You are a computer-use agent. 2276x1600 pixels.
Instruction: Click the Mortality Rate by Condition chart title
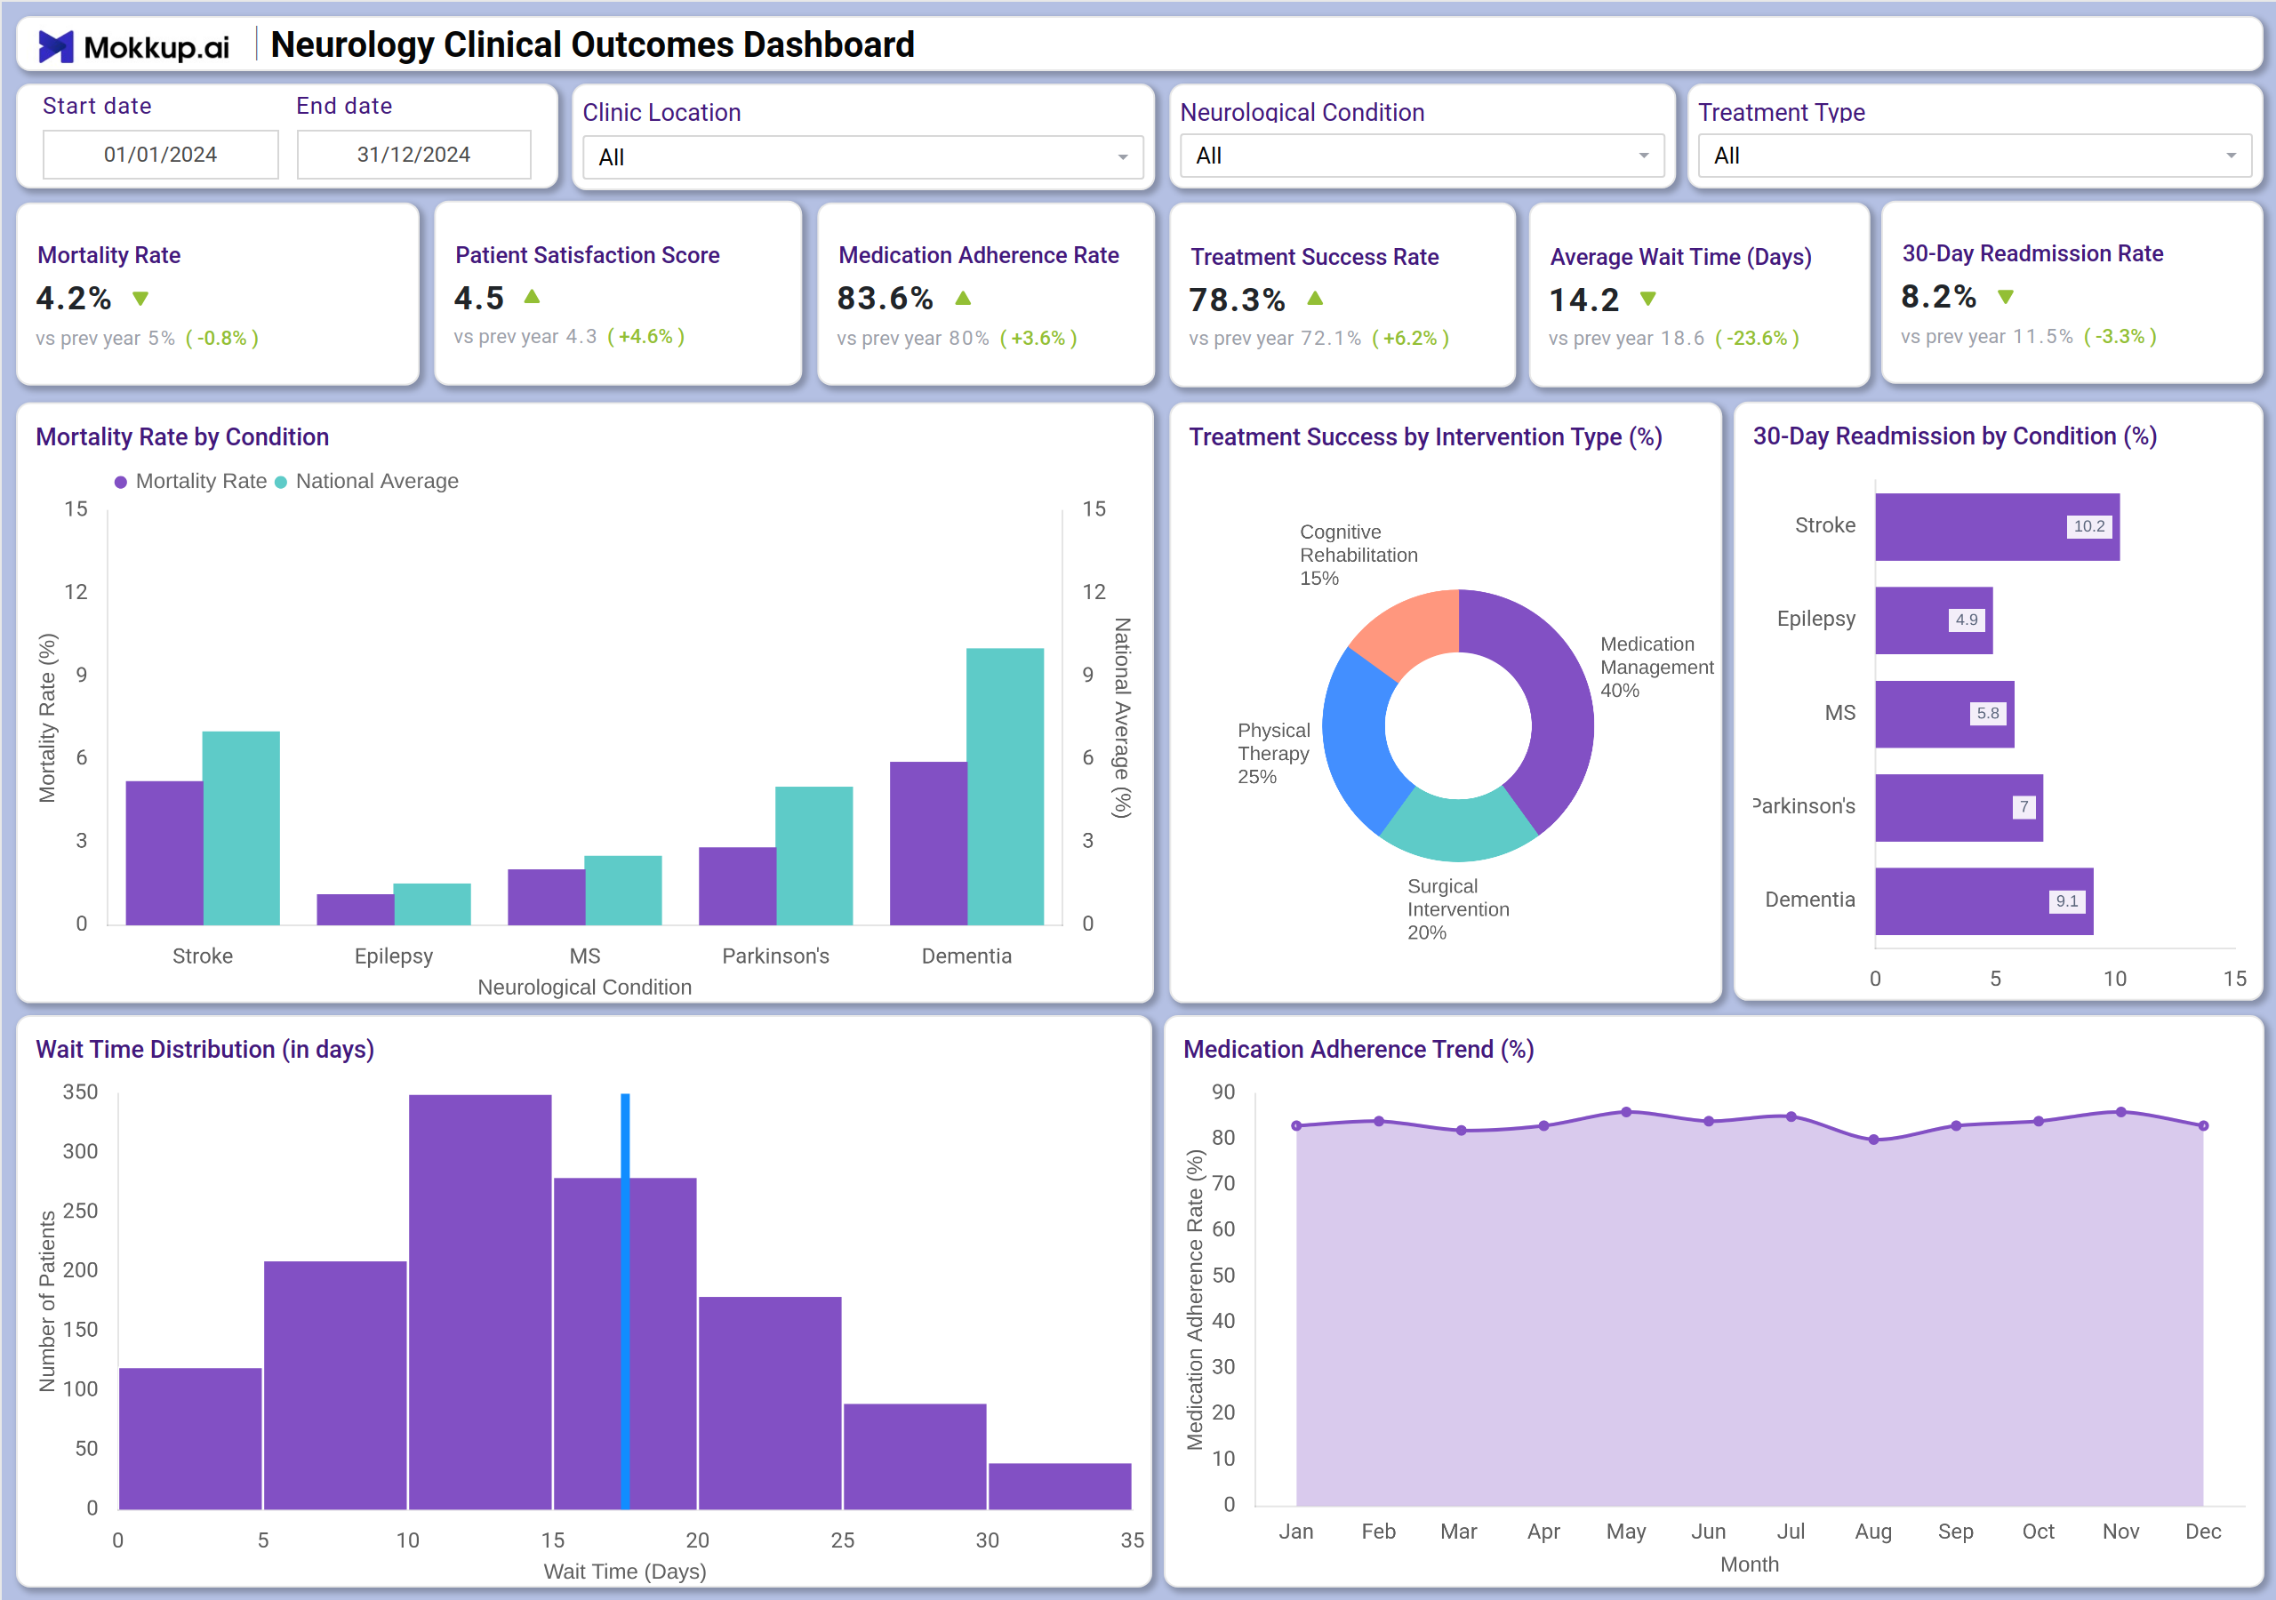(182, 437)
